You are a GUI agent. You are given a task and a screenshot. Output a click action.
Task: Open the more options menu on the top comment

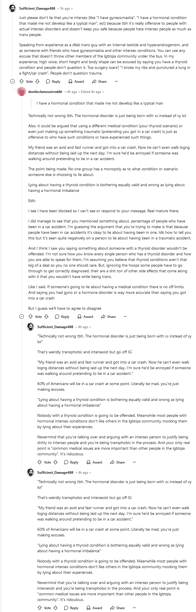point(116,82)
